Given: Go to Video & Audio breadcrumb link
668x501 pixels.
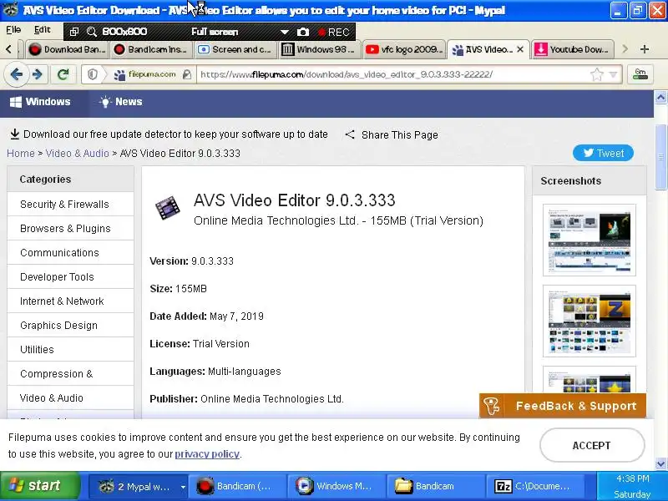Looking at the screenshot, I should click(77, 154).
